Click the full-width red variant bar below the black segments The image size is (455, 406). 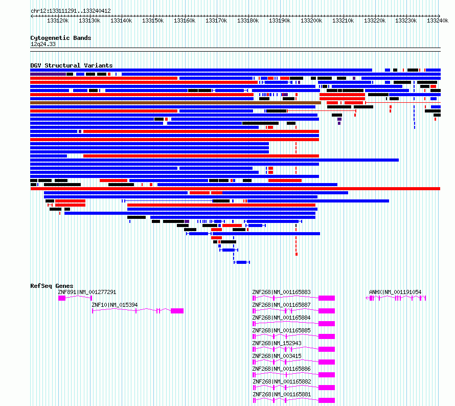235,189
